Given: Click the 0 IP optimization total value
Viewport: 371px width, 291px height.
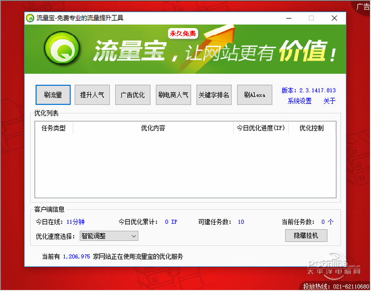Looking at the screenshot, I should [171, 222].
